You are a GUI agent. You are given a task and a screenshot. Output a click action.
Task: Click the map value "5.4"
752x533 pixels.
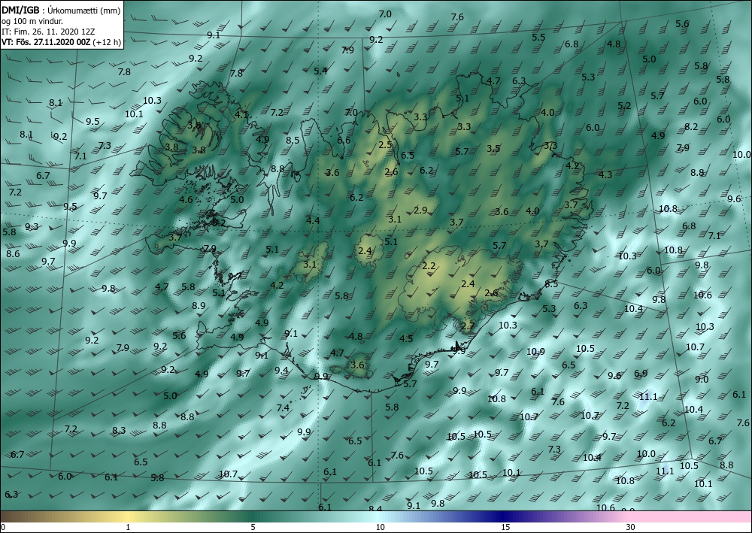coord(320,71)
